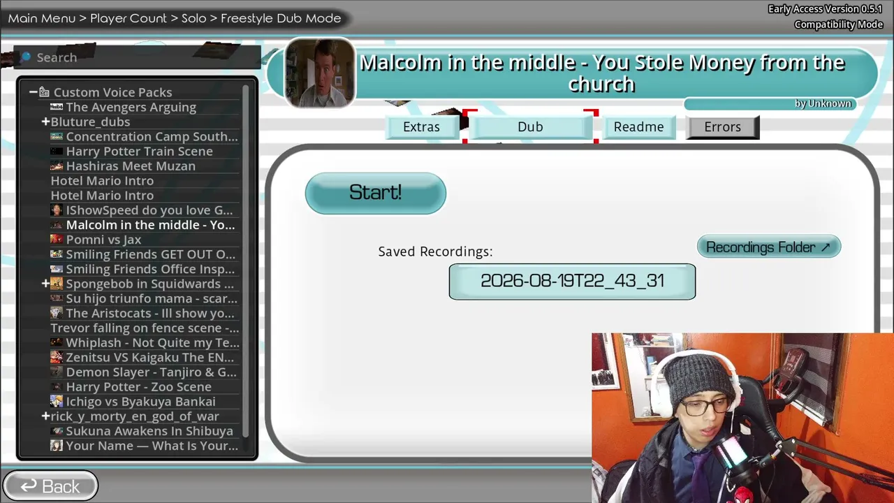Viewport: 894px width, 503px height.
Task: Open the Recordings Folder
Action: coord(768,247)
